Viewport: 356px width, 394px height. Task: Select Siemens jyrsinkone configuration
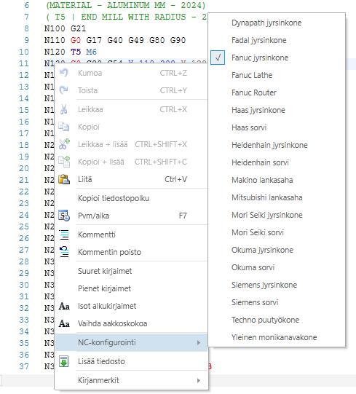tap(277, 285)
